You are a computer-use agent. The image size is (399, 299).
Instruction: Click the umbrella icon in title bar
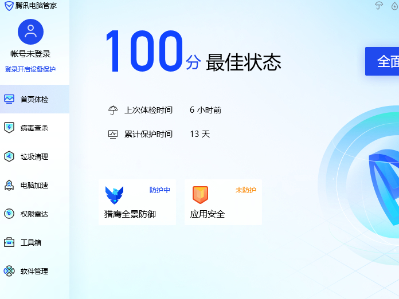coord(379,5)
